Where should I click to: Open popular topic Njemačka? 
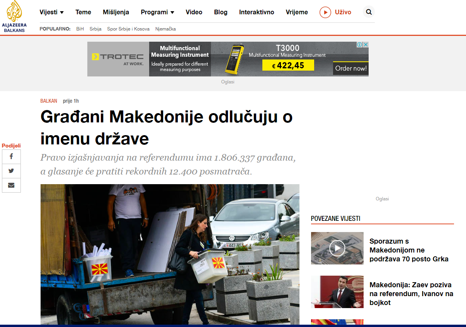pyautogui.click(x=166, y=29)
